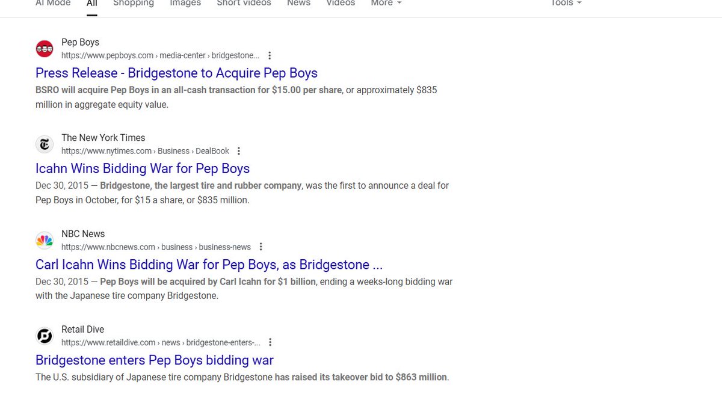Click the retaildive.com URL breadcrumb

coord(161,342)
